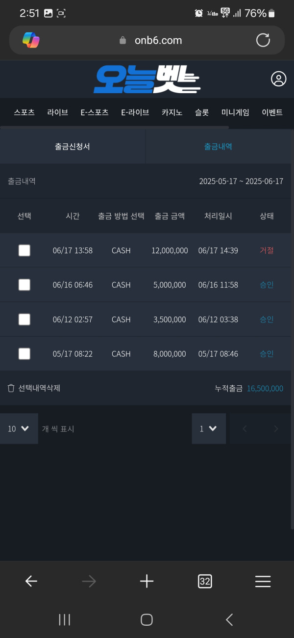Viewport: 294px width, 638px height.
Task: Expand the 10 items per page dropdown
Action: (x=19, y=428)
